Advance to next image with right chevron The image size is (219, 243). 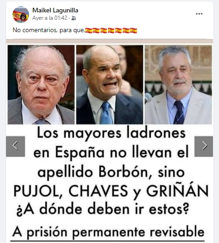tap(204, 146)
